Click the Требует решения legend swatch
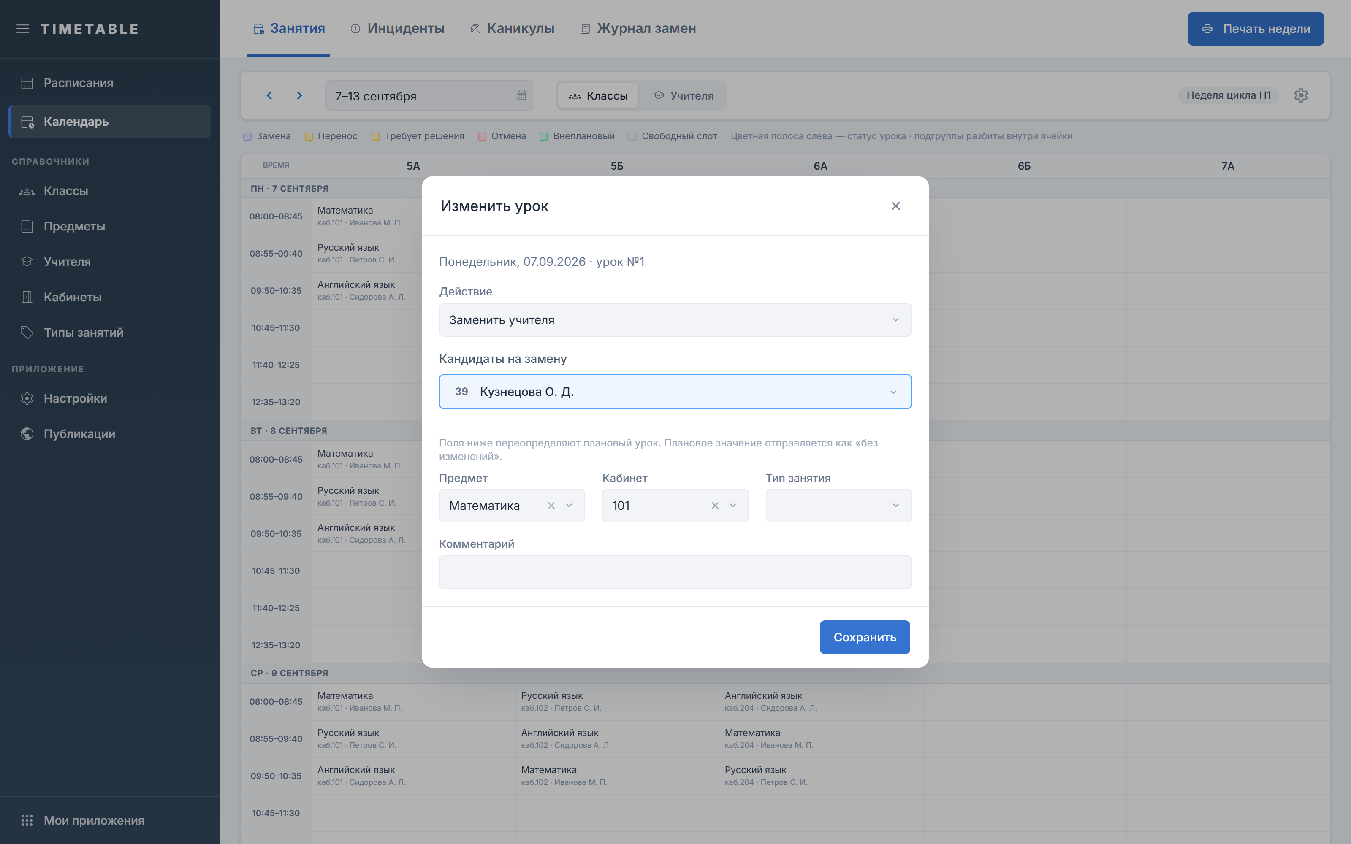 coord(376,137)
